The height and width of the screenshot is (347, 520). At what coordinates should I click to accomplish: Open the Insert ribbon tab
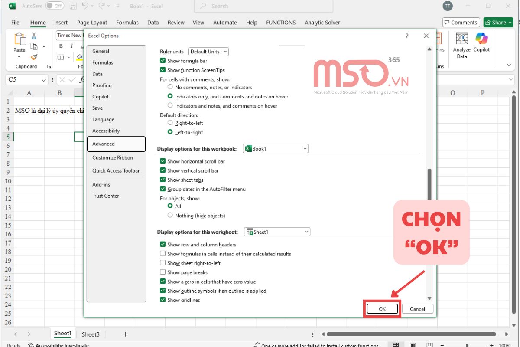pos(61,23)
